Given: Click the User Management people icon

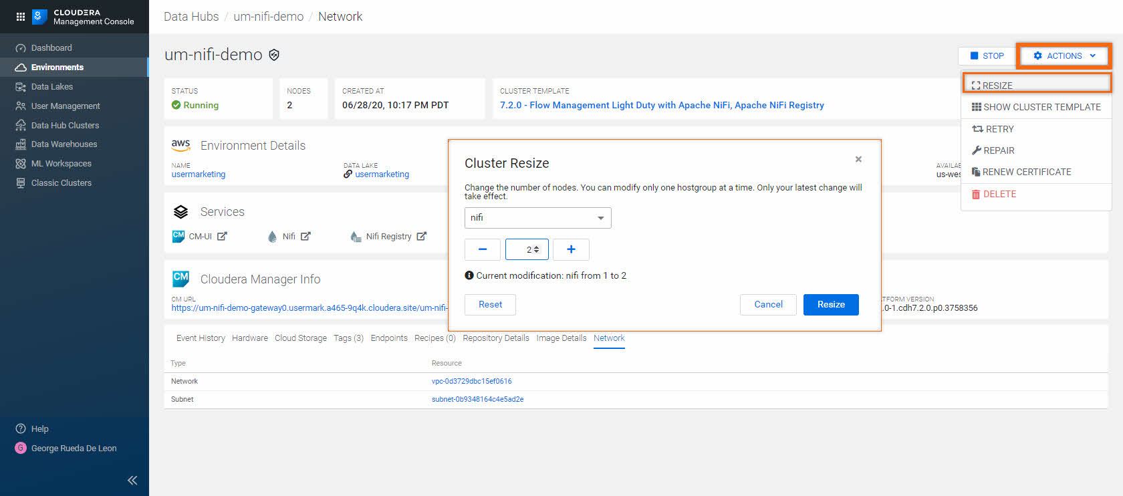Looking at the screenshot, I should pyautogui.click(x=21, y=106).
